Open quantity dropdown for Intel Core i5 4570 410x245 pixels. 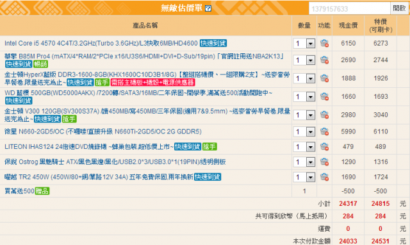304,43
